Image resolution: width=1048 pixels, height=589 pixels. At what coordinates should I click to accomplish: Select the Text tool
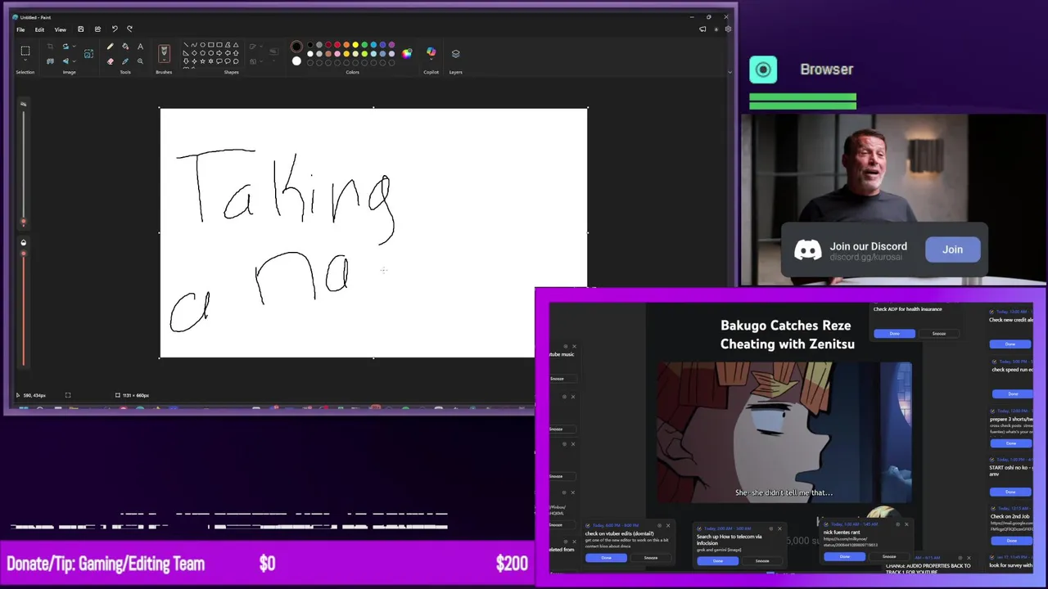tap(140, 47)
